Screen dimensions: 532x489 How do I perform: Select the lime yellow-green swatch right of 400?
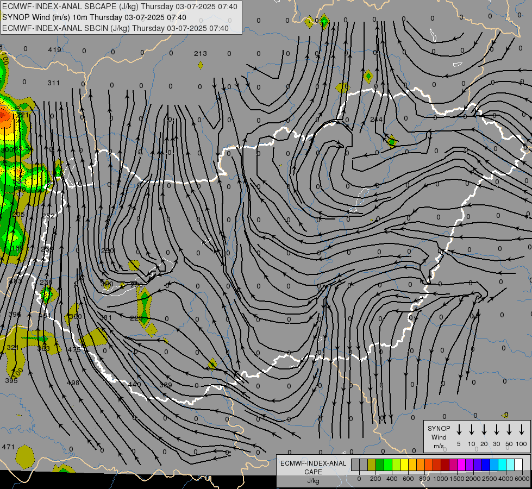[x=396, y=465]
